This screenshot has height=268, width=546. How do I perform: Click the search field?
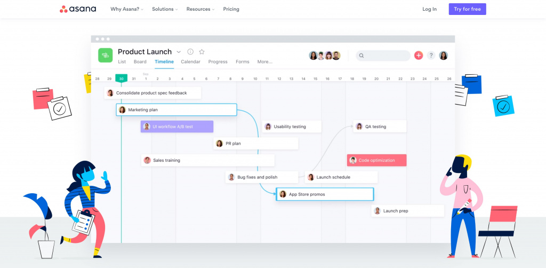coord(383,56)
